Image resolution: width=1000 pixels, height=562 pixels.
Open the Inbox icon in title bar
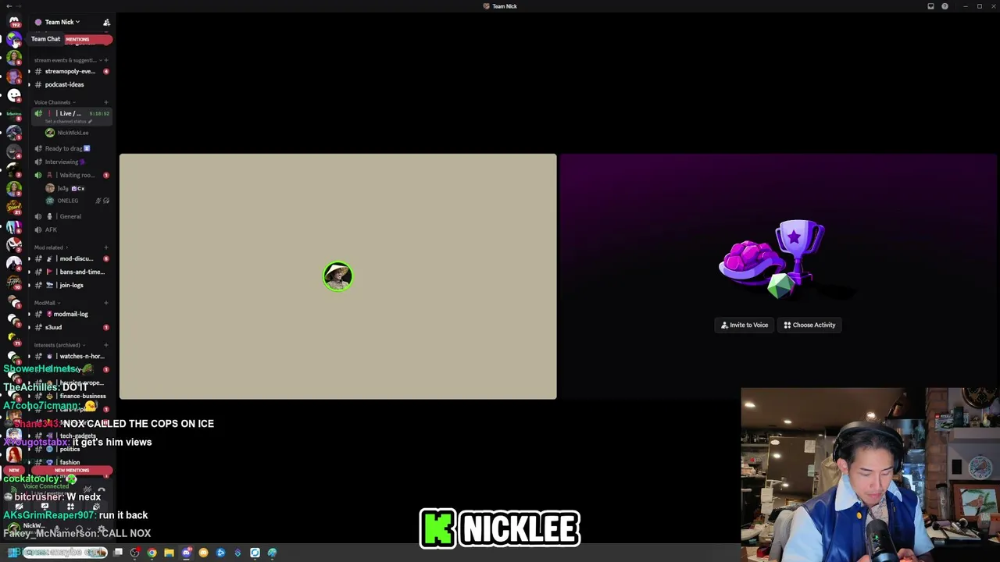[930, 6]
